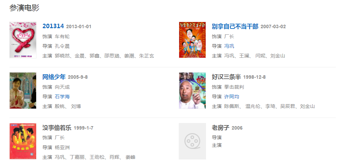This screenshot has width=340, height=166.
Task: Open the red 没事偷着乐 poster
Action: pyautogui.click(x=23, y=141)
